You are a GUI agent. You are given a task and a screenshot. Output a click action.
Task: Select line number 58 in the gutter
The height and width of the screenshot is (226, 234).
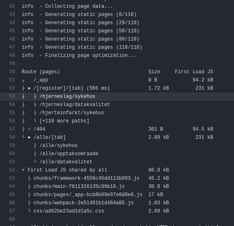point(12,137)
